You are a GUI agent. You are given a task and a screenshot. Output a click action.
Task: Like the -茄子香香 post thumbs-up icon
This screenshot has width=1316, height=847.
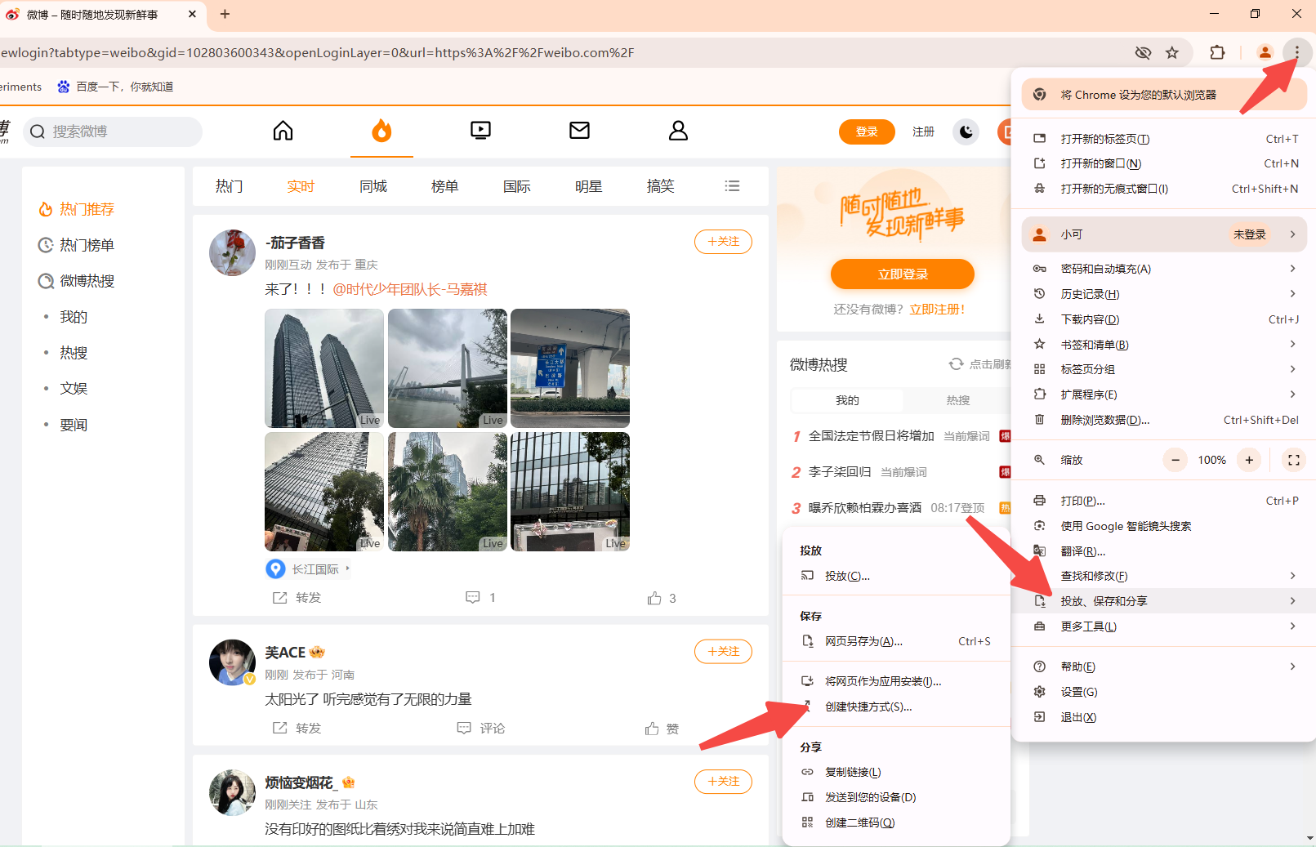654,598
